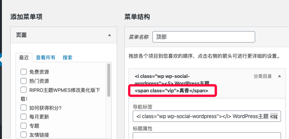The height and width of the screenshot is (139, 289).
Task: Click the 页面 panel heading
Action: tap(21, 35)
